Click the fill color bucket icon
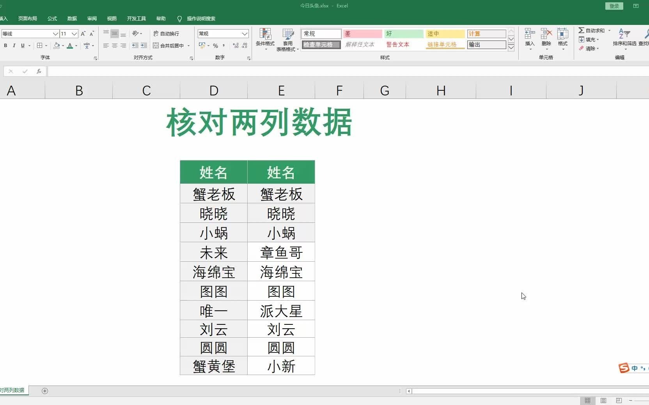 coord(57,46)
